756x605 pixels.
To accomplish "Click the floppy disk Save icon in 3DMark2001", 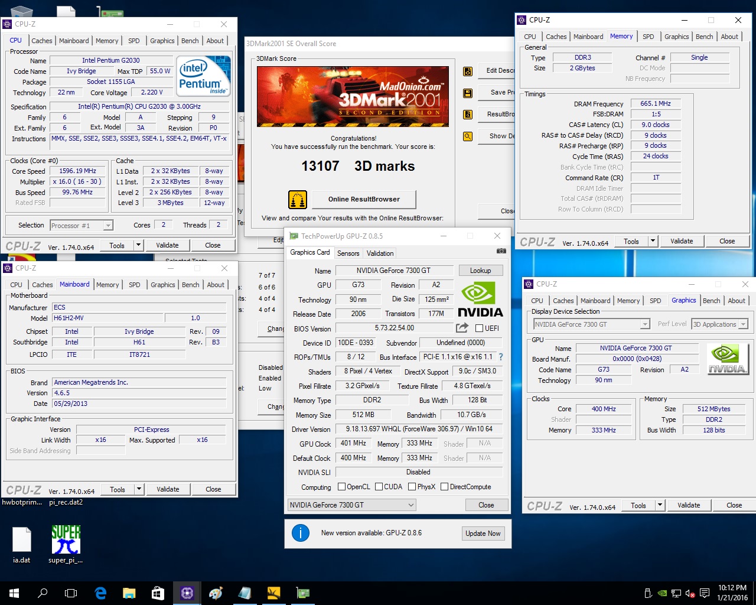I will (x=468, y=93).
